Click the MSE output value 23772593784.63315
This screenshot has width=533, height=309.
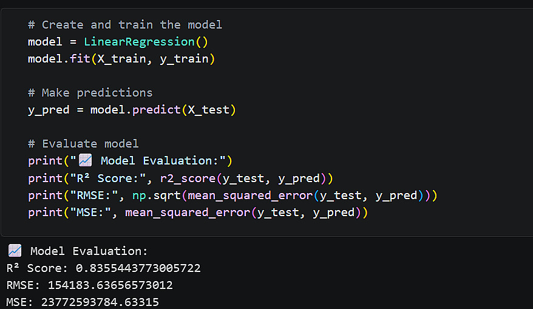click(100, 302)
